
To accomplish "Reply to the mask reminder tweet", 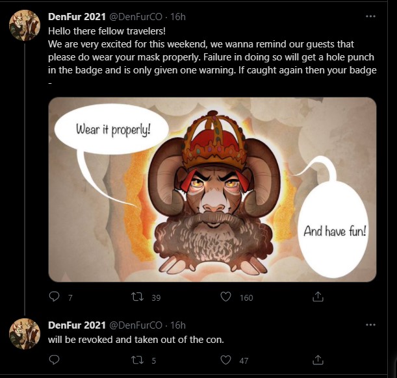I will [55, 297].
